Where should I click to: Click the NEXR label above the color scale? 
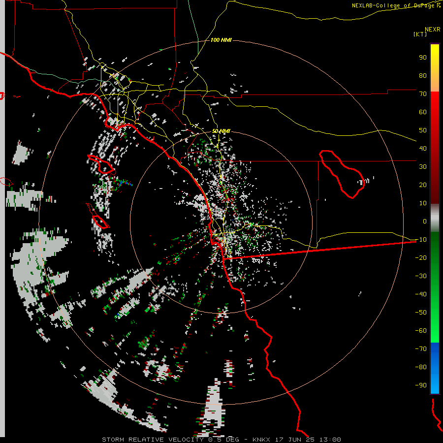click(x=433, y=30)
